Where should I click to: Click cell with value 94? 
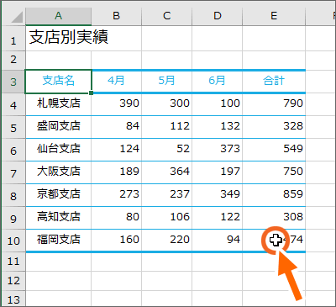(218, 241)
